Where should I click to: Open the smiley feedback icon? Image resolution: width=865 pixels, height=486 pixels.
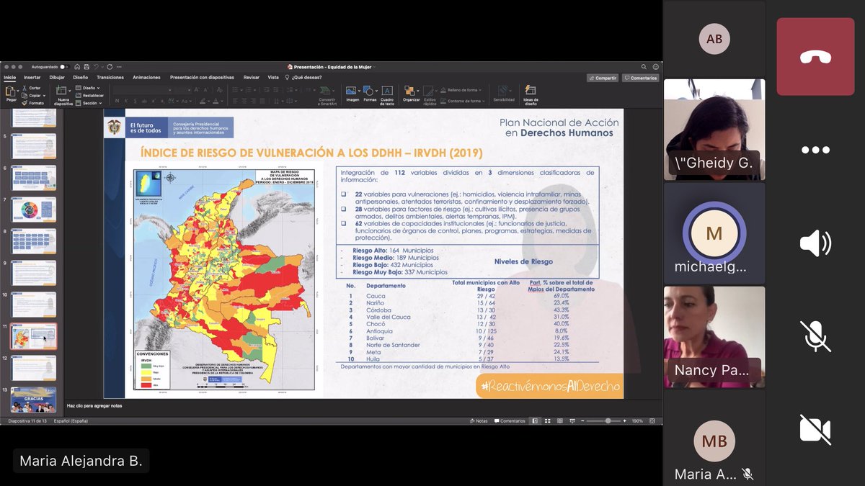655,66
